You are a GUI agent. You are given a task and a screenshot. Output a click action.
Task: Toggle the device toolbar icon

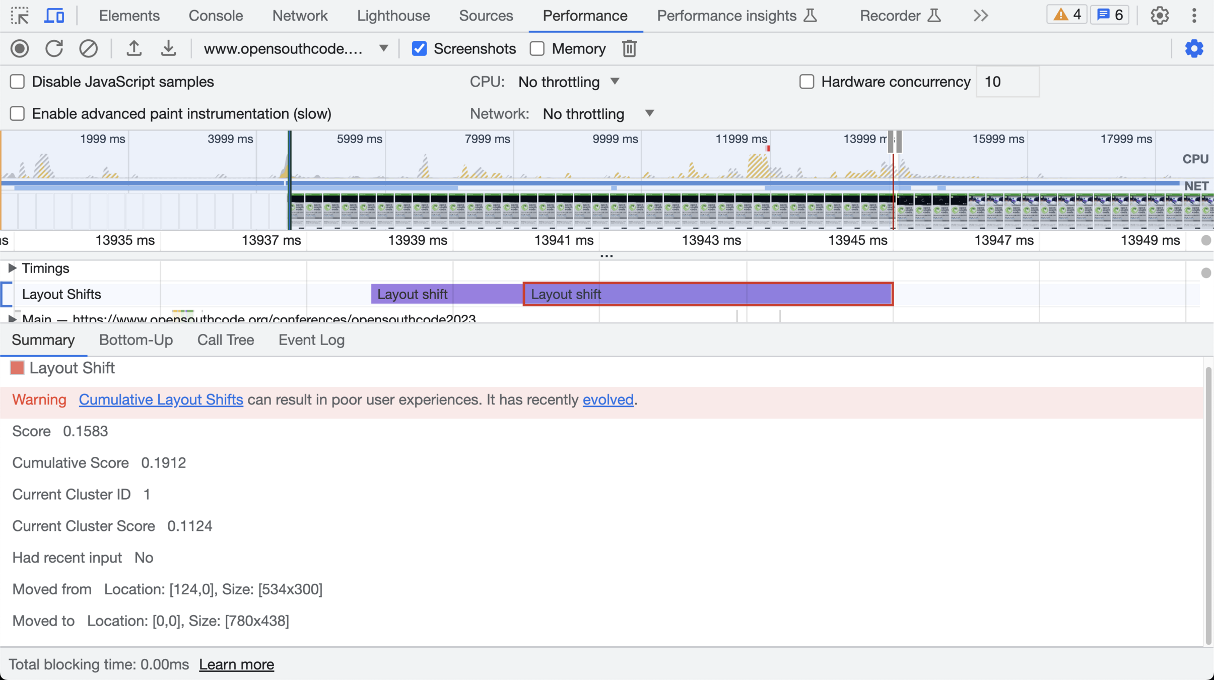54,16
